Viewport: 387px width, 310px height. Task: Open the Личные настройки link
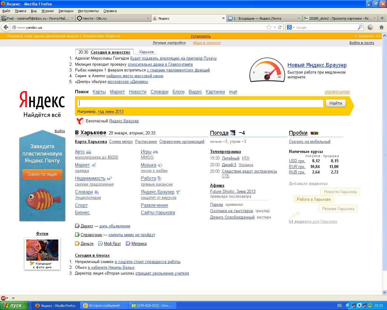click(x=169, y=43)
